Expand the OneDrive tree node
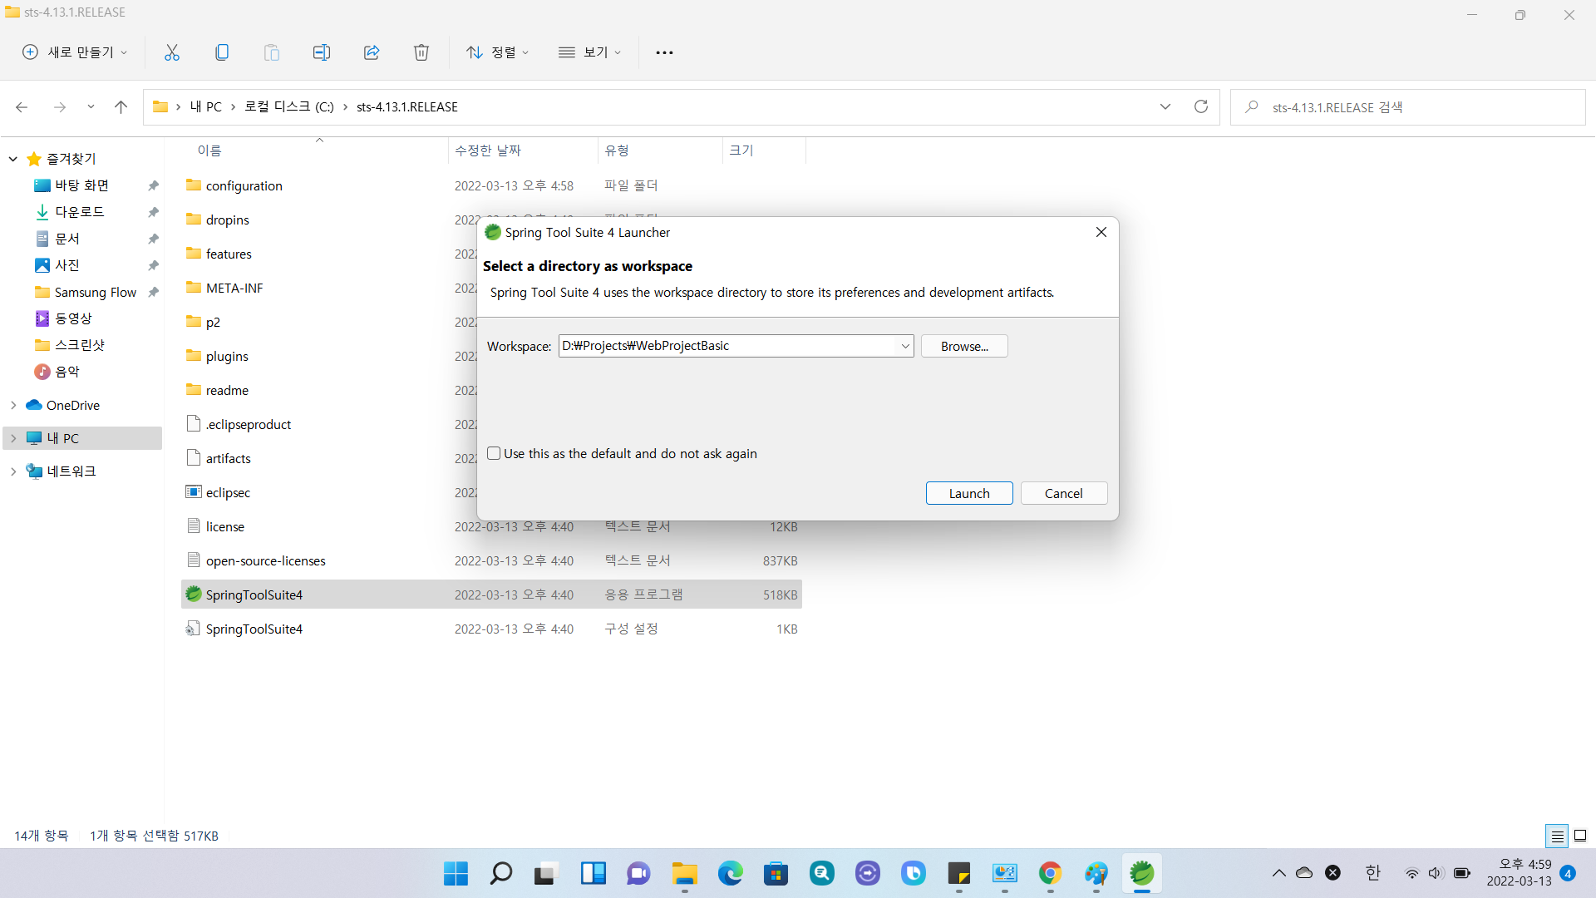 (13, 405)
